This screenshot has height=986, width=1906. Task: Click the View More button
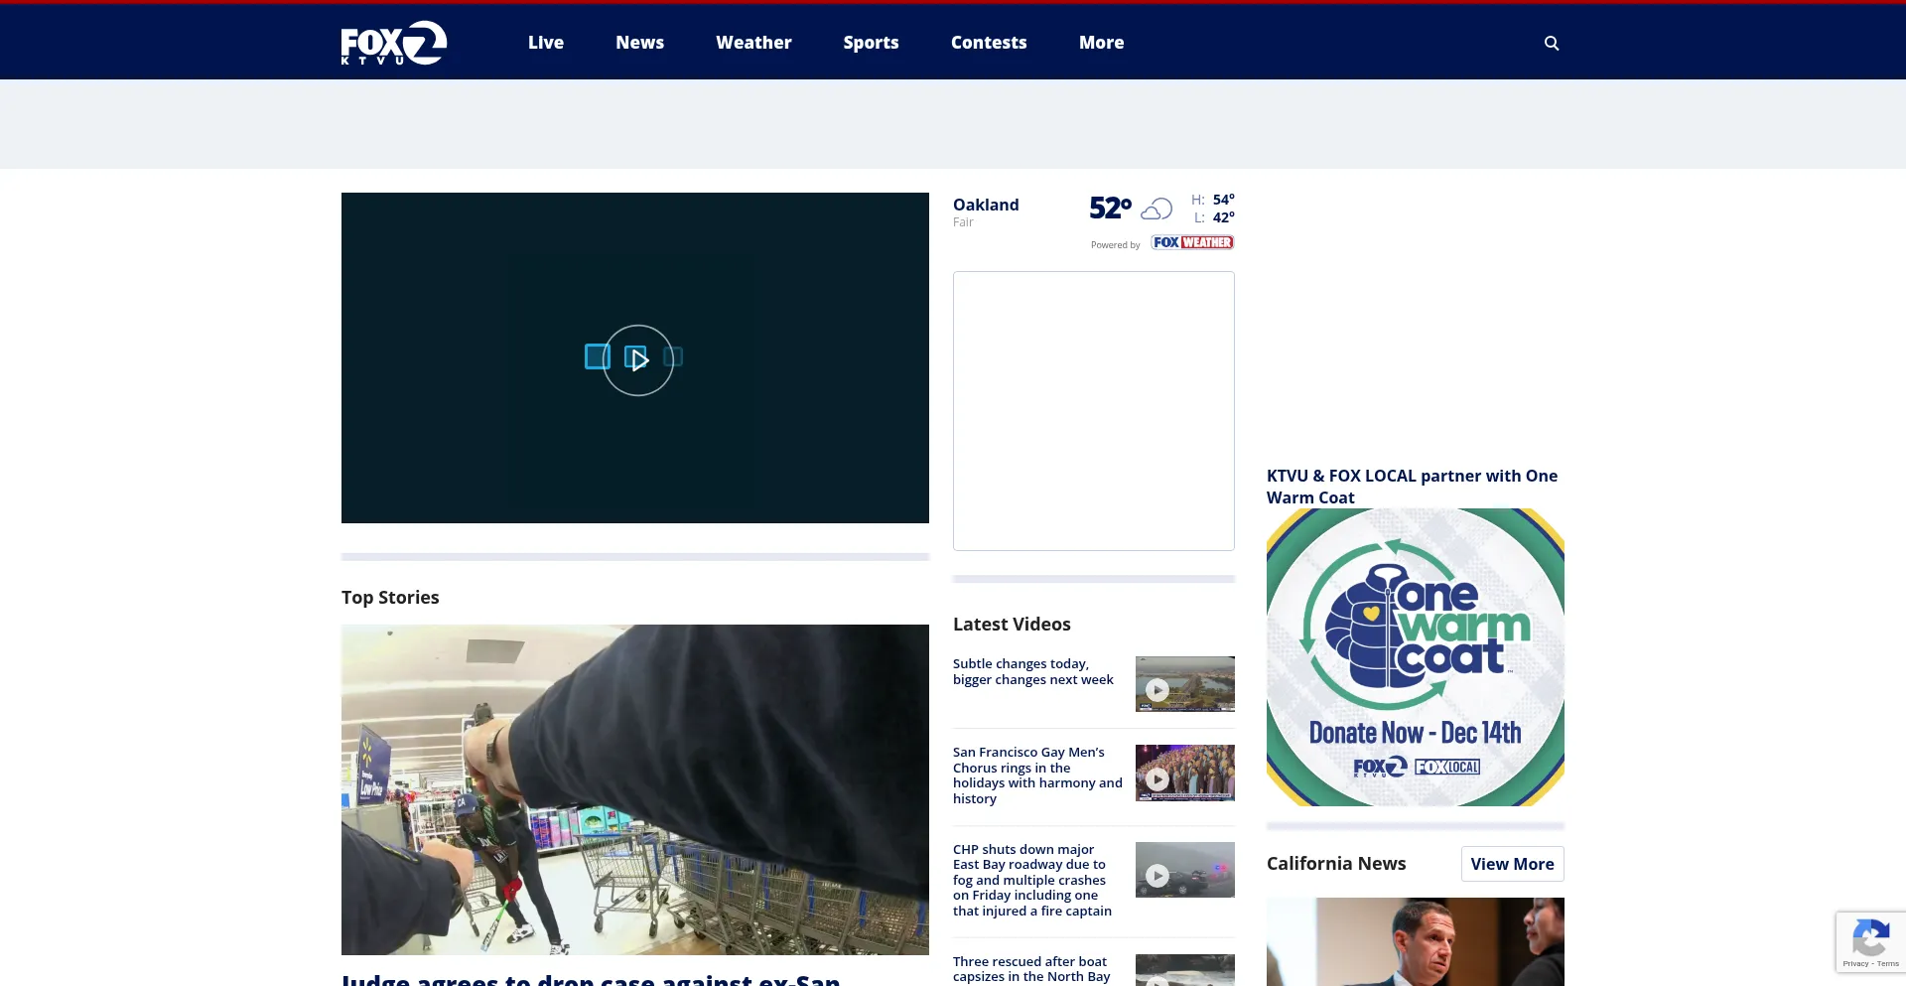coord(1512,864)
